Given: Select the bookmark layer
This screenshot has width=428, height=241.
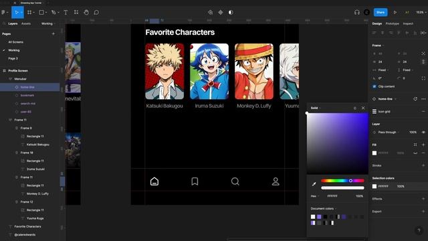Looking at the screenshot, I should point(27,95).
